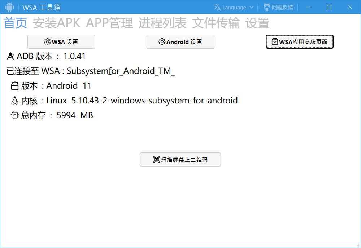Switch to the 安装APK tab
This screenshot has width=361, height=248.
(x=56, y=23)
